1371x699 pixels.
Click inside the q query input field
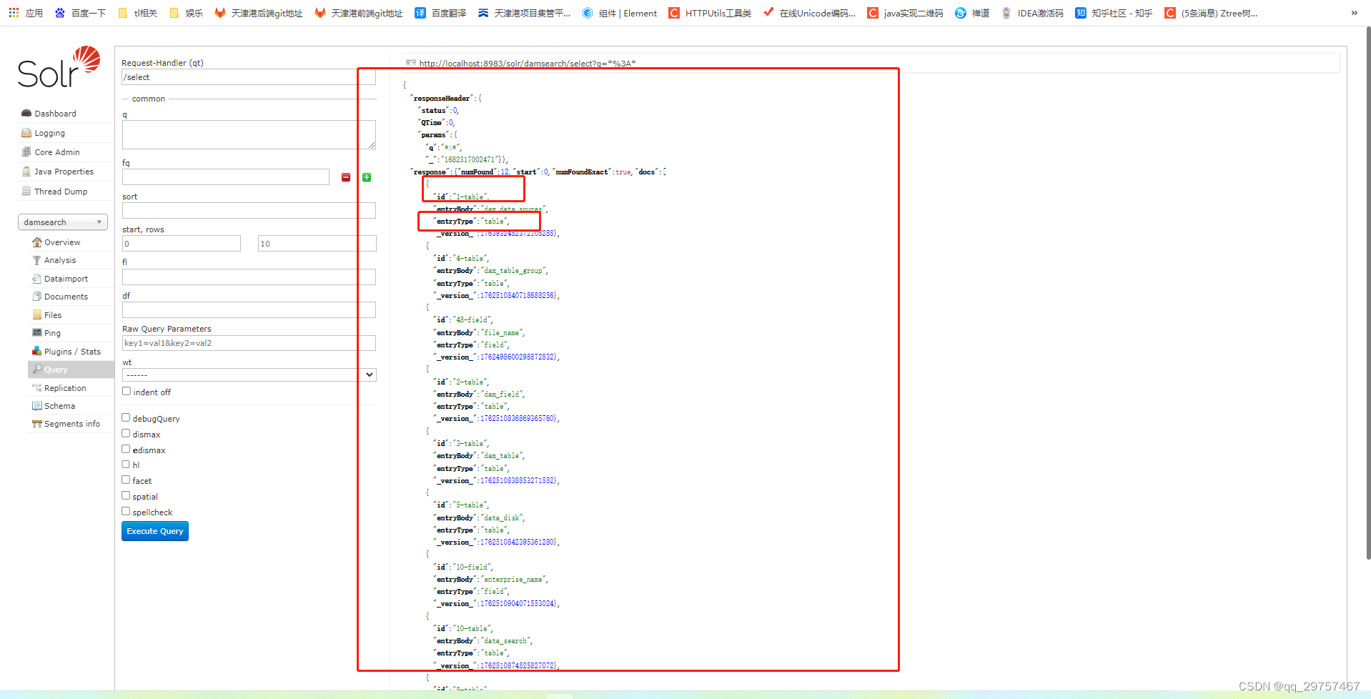point(248,134)
